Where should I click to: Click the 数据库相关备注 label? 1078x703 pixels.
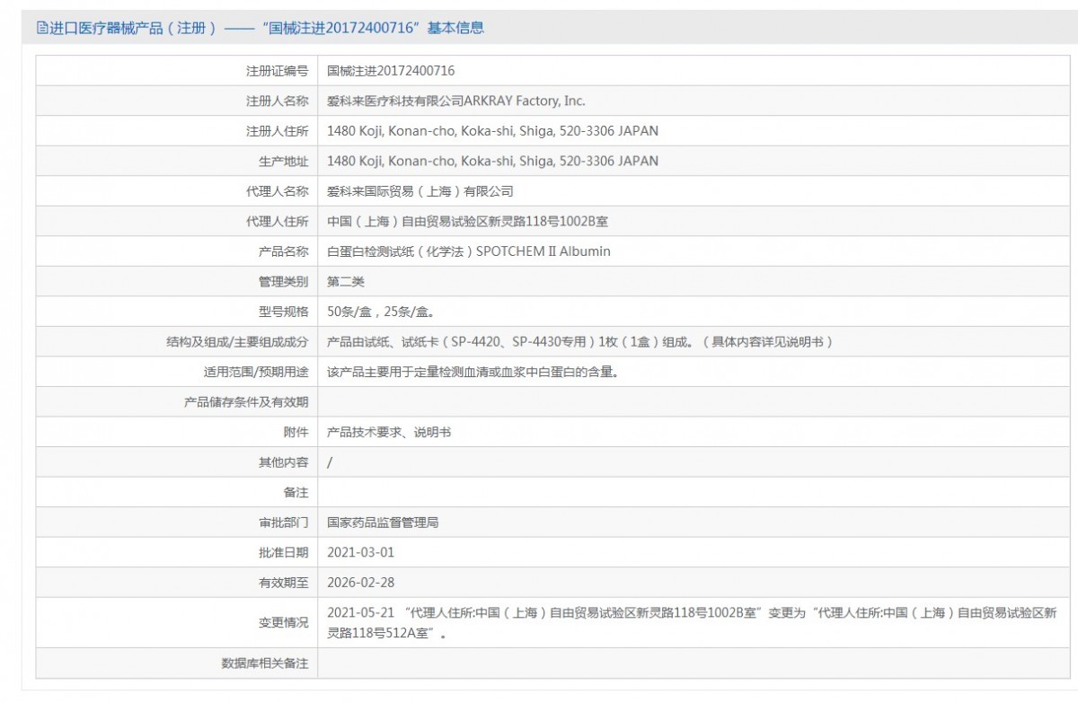tap(265, 663)
